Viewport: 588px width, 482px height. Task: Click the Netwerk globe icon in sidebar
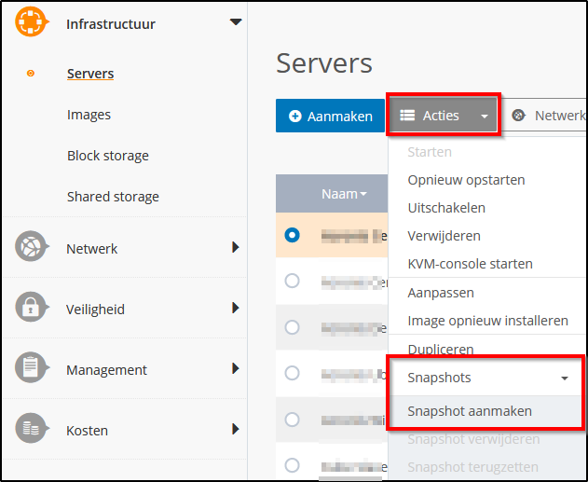tap(31, 248)
